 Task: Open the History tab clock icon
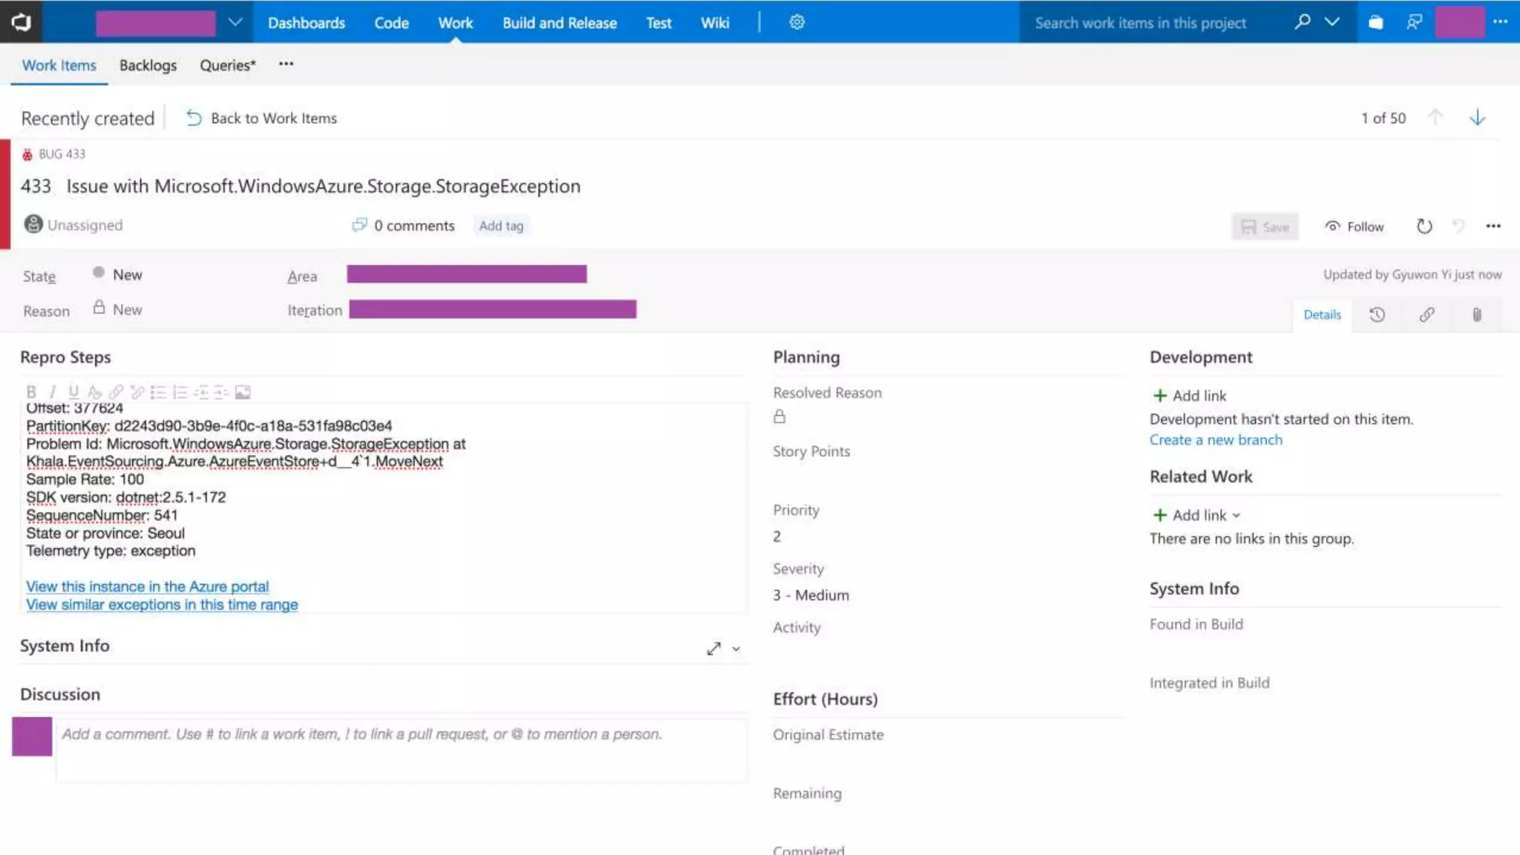[x=1377, y=315]
